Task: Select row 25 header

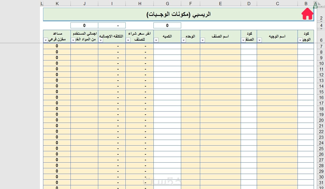Action: pos(321,148)
